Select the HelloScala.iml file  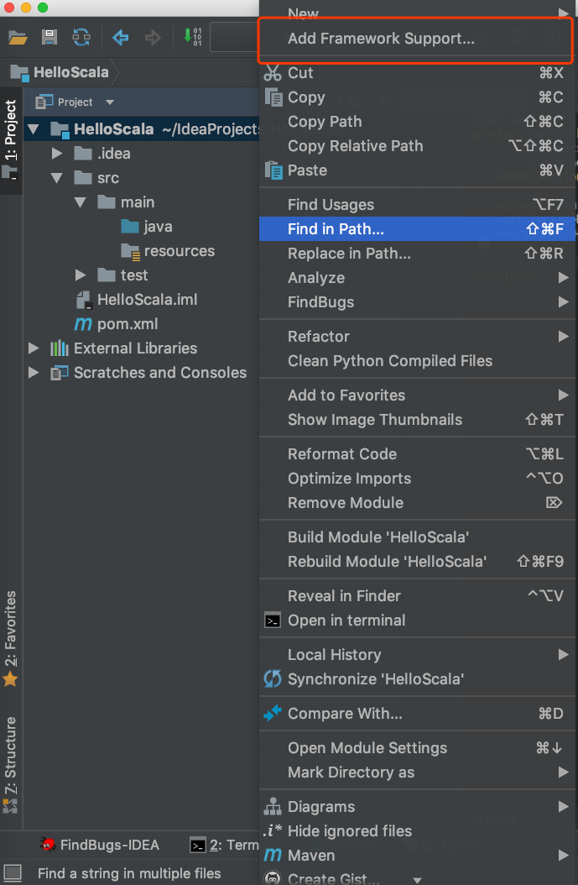pos(136,299)
